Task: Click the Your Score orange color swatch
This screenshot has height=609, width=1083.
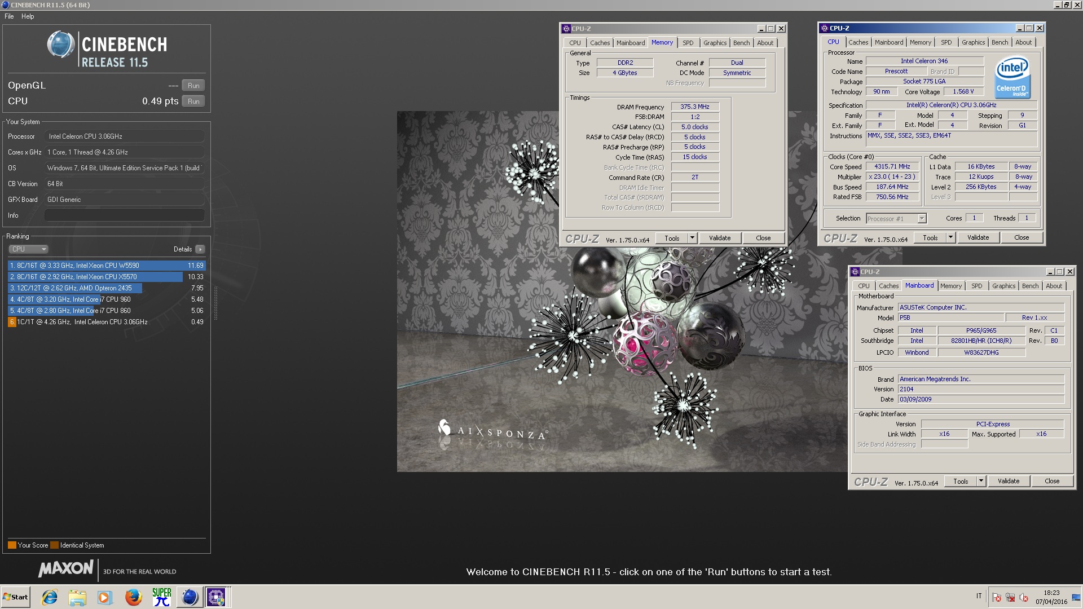Action: (12, 545)
